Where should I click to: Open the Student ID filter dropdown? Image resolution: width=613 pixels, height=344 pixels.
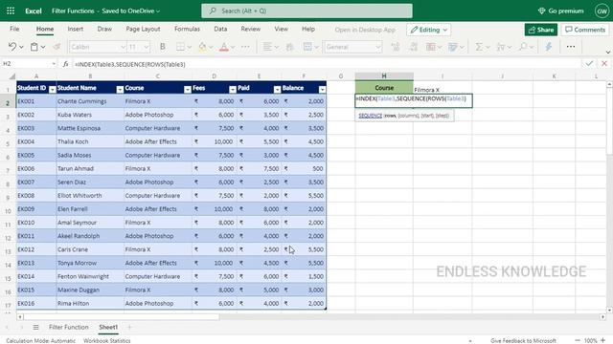click(x=52, y=89)
